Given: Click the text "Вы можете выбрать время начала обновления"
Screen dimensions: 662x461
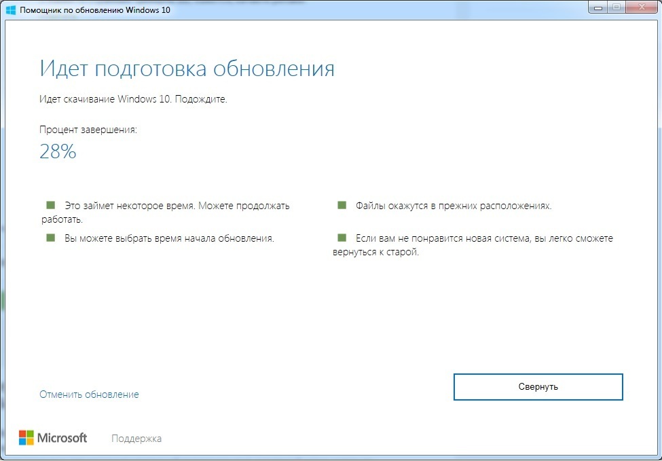Looking at the screenshot, I should point(169,238).
